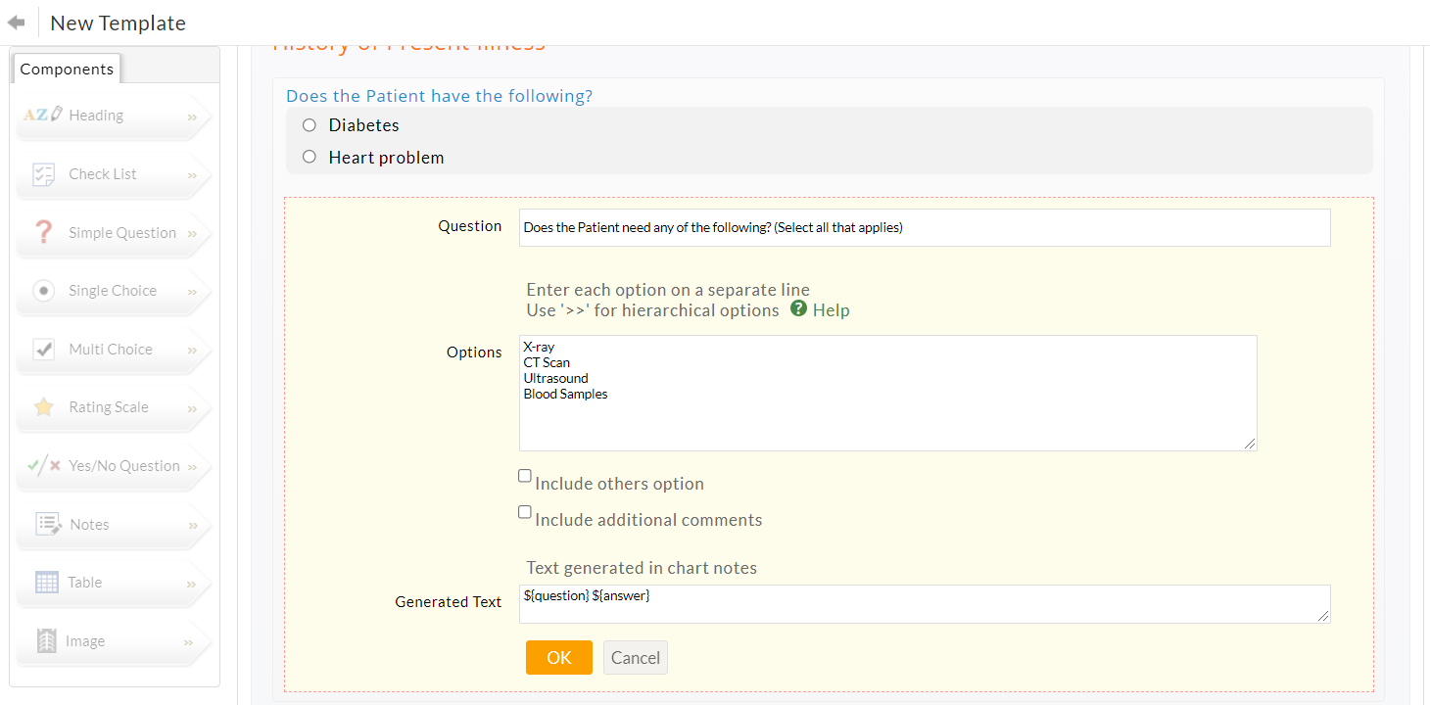
Task: Expand the Yes/No Question component arrows
Action: 192,467
